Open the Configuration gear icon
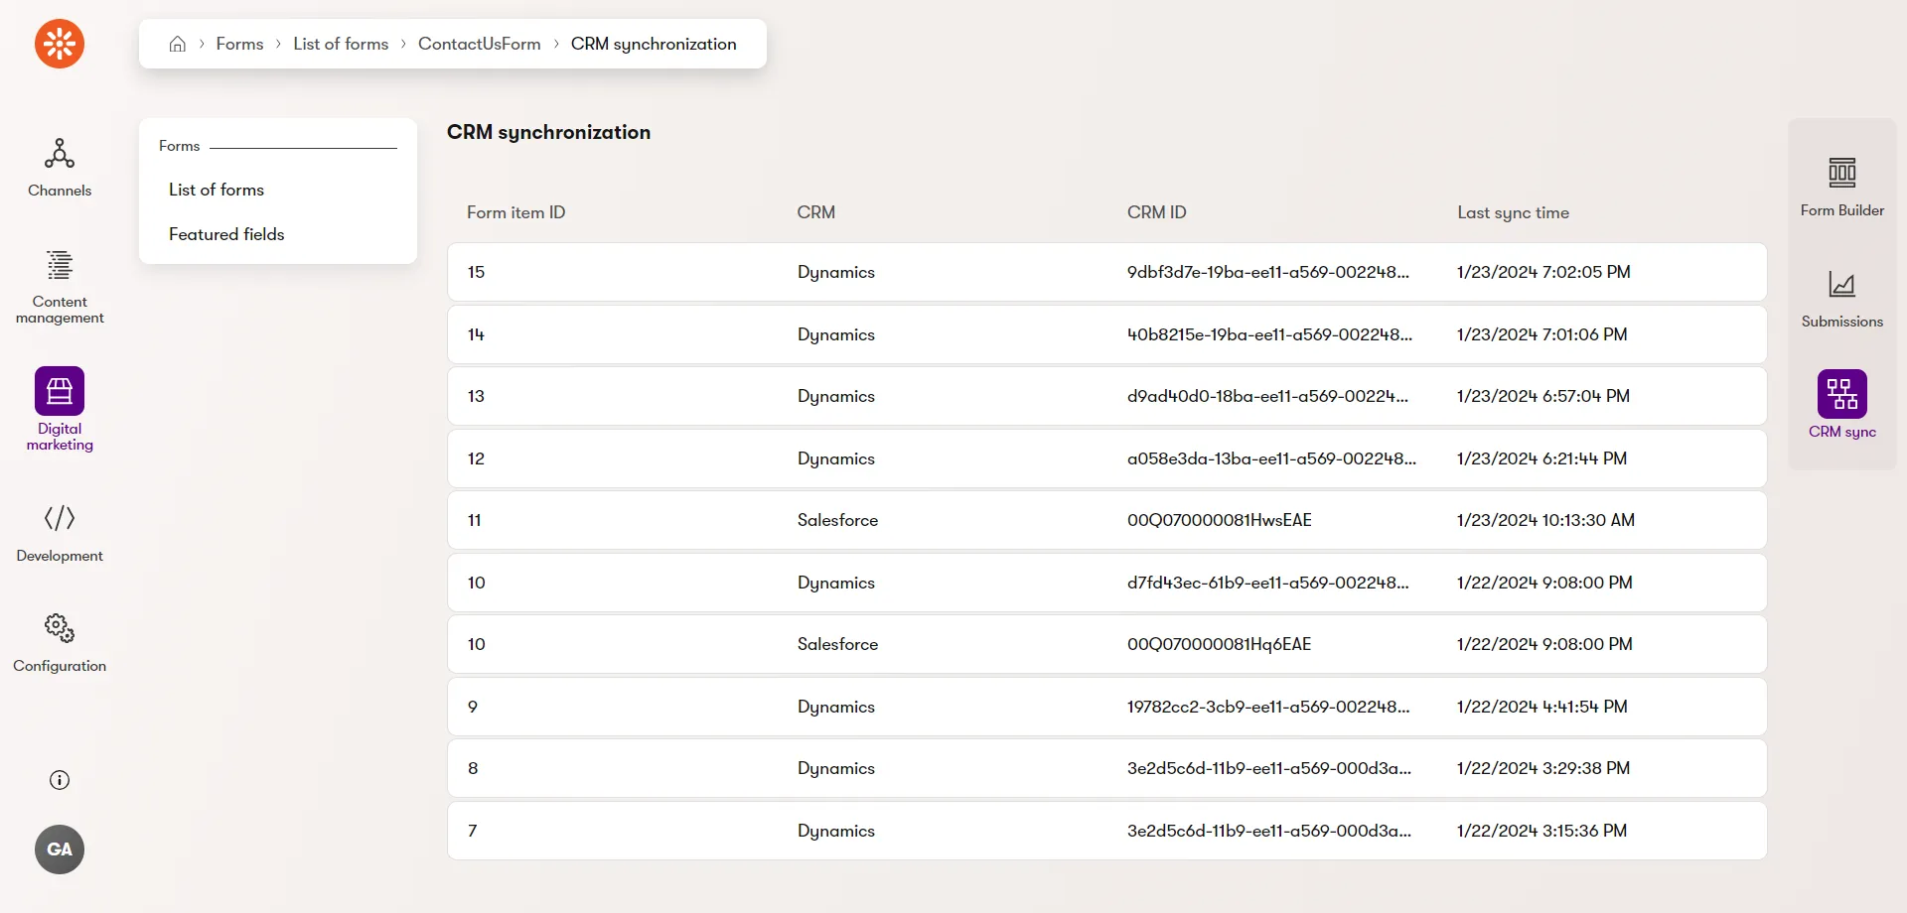The width and height of the screenshot is (1907, 913). [60, 628]
